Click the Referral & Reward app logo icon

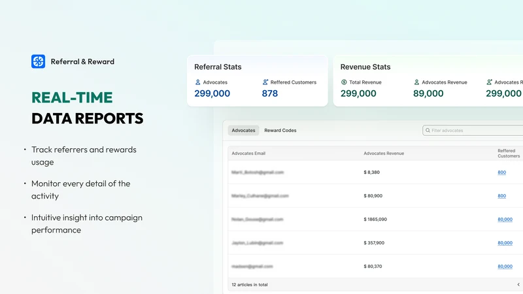tap(38, 61)
